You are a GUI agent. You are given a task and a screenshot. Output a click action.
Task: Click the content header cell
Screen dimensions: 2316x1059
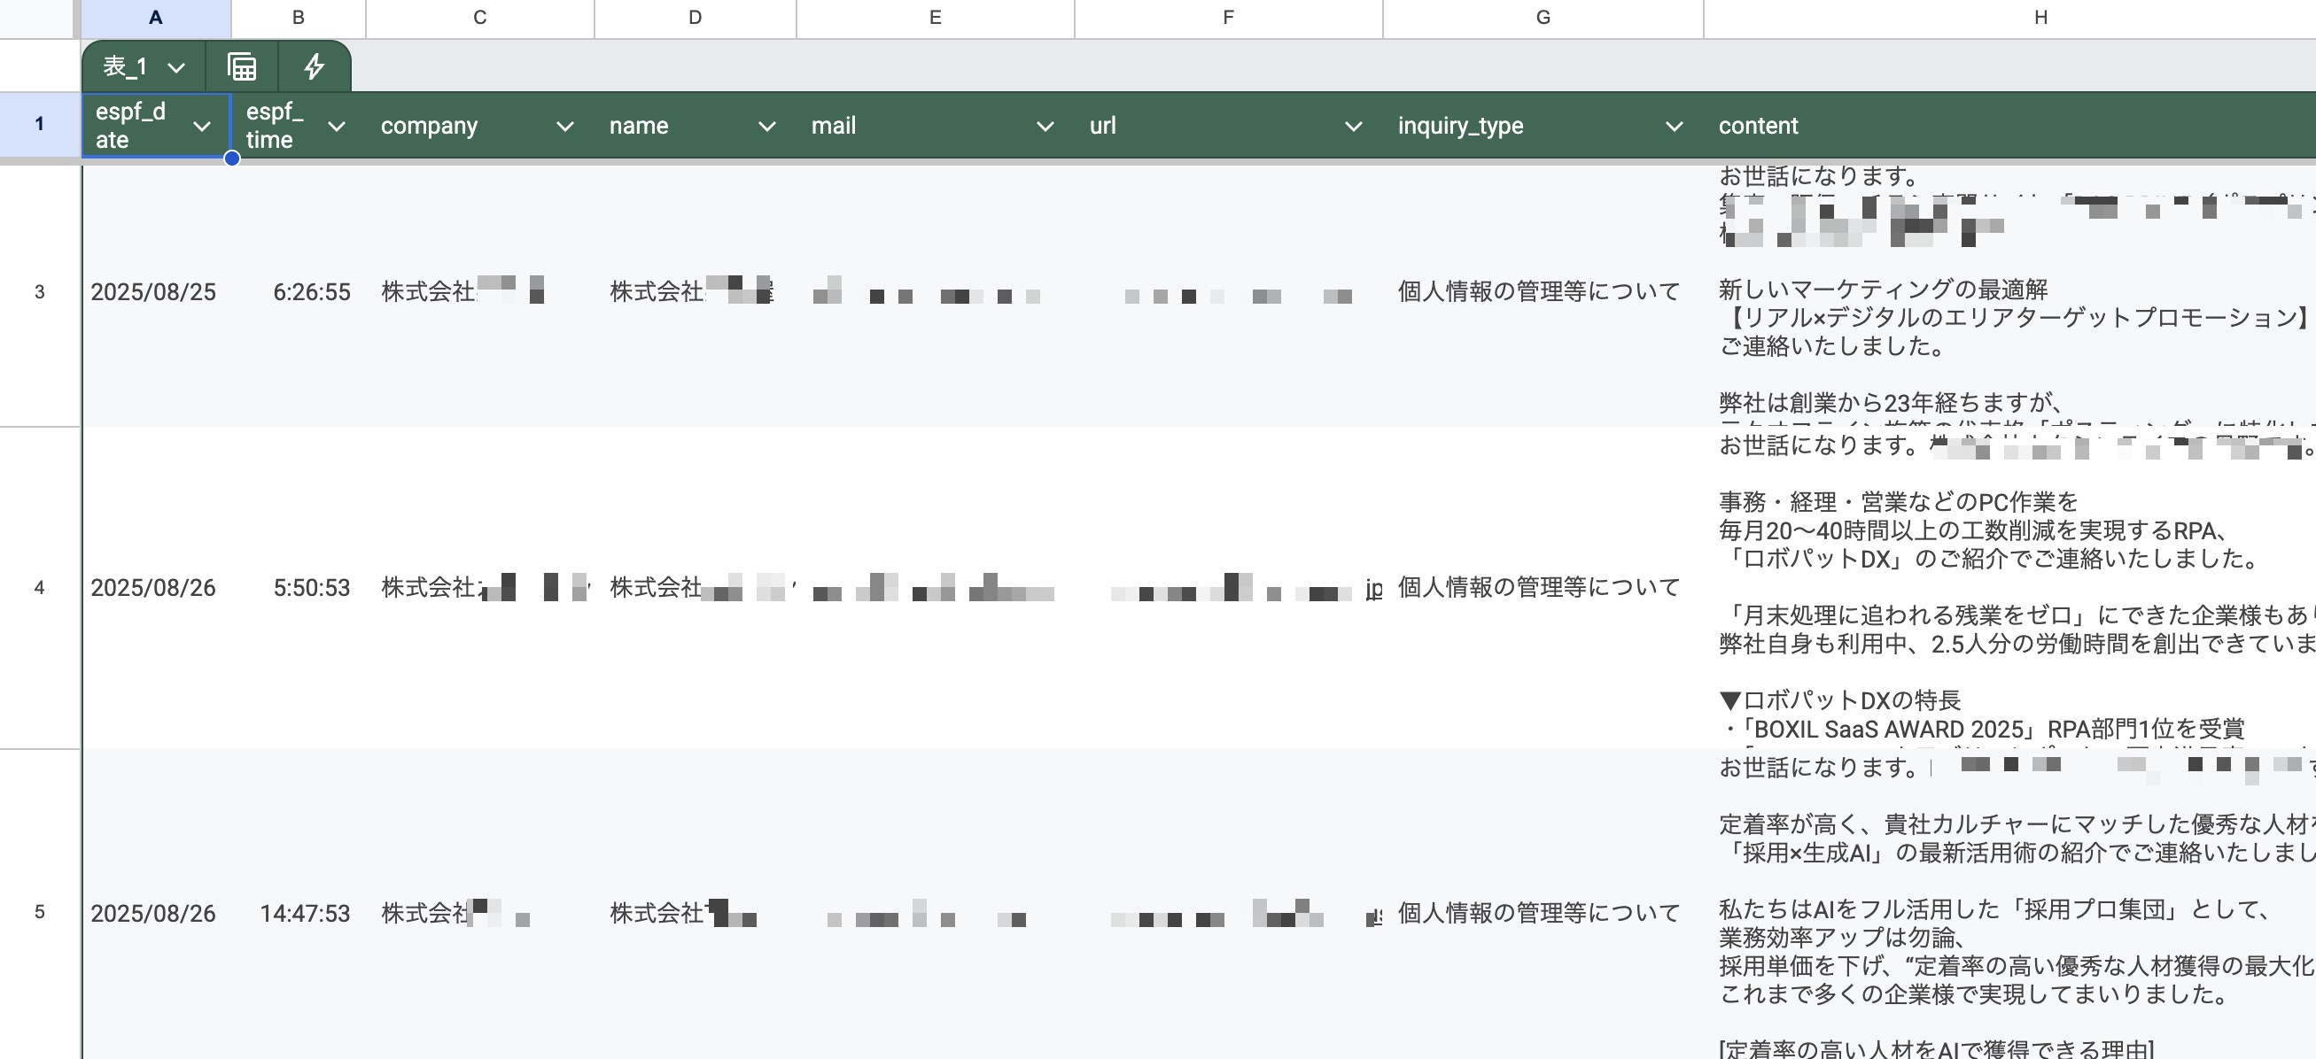[x=1758, y=126]
